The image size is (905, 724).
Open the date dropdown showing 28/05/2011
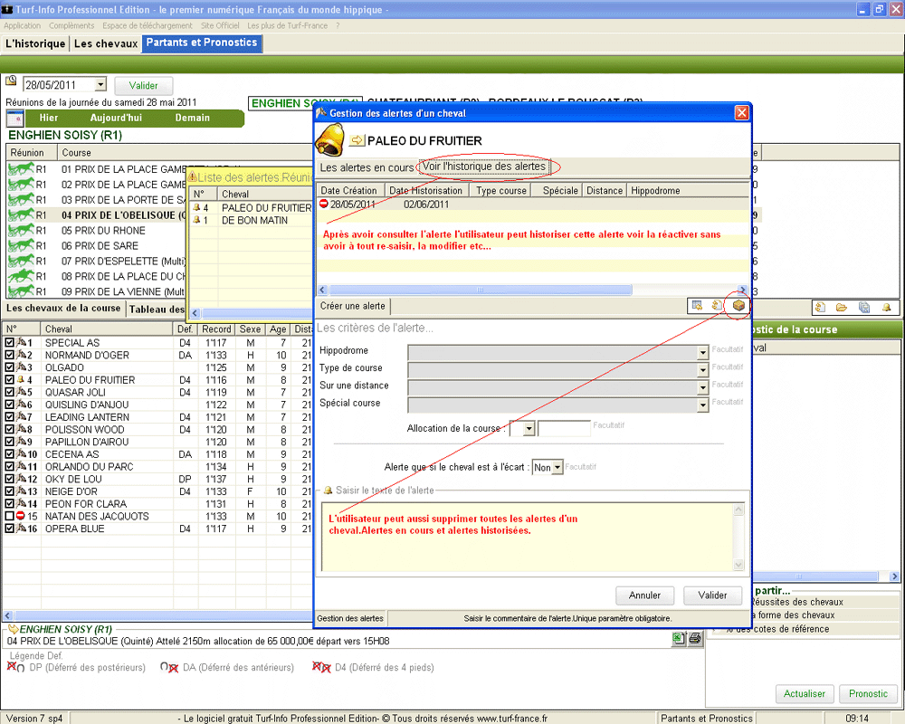click(x=100, y=84)
